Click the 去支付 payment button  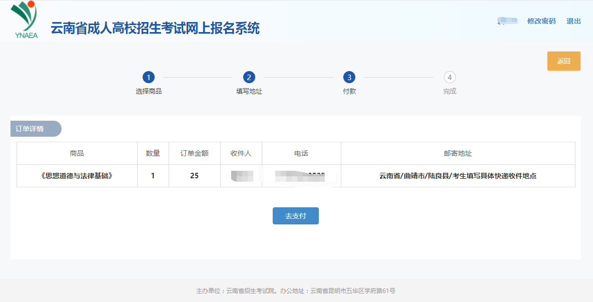click(295, 216)
